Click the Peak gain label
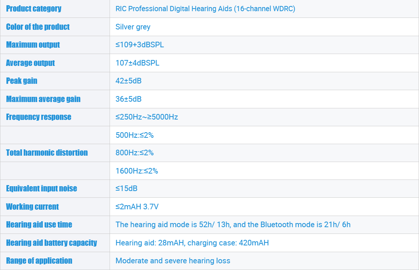This screenshot has height=270, width=419. [22, 81]
